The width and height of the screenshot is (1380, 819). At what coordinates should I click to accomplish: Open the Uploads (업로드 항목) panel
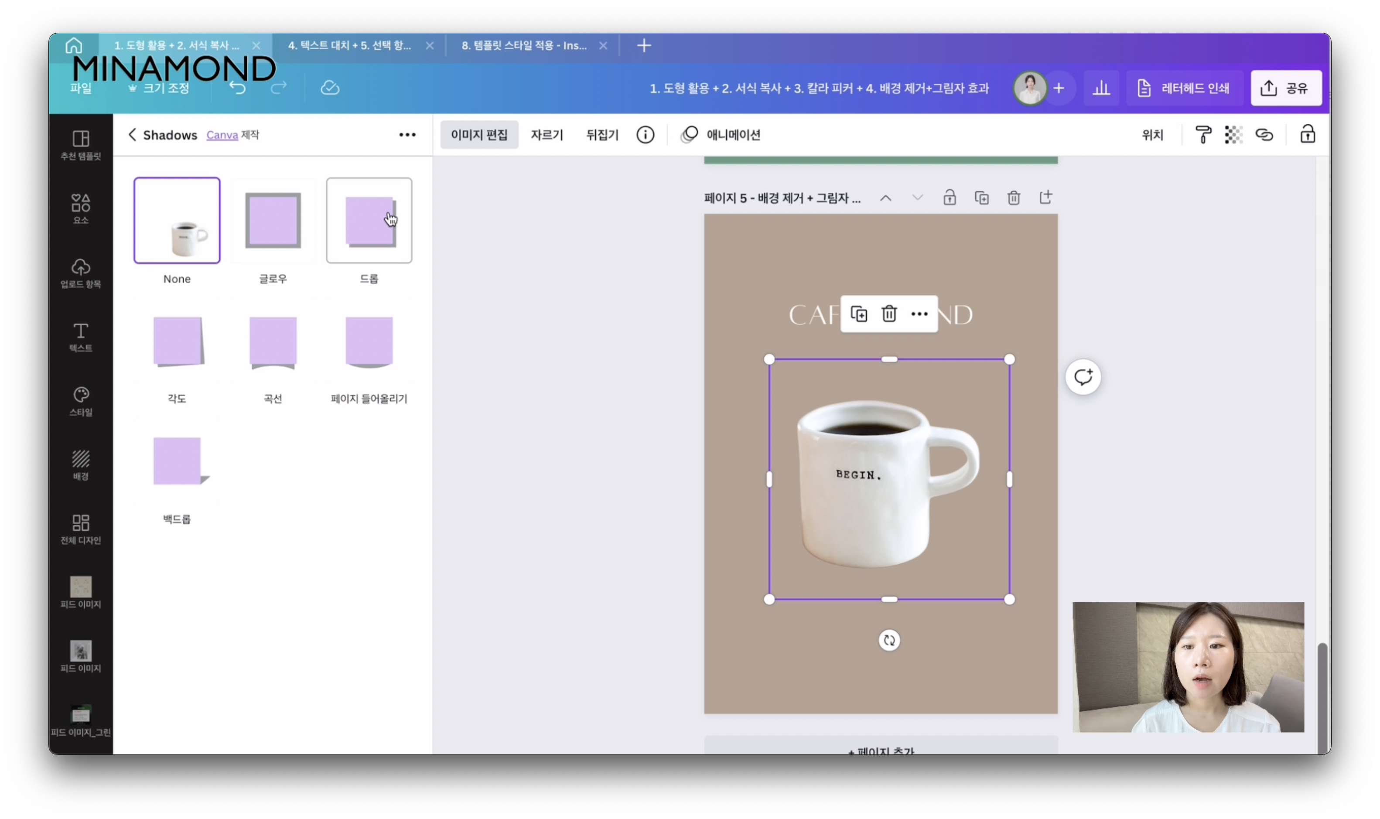tap(81, 273)
